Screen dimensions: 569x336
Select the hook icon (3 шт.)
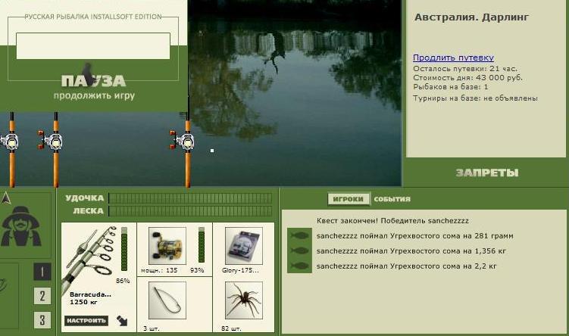tap(167, 301)
